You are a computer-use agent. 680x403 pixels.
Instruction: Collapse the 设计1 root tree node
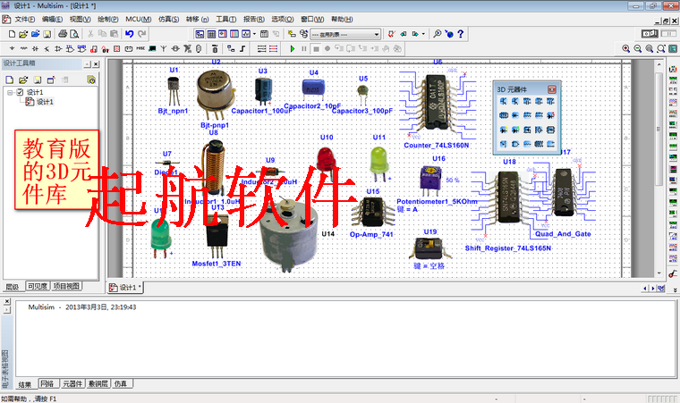(9, 92)
